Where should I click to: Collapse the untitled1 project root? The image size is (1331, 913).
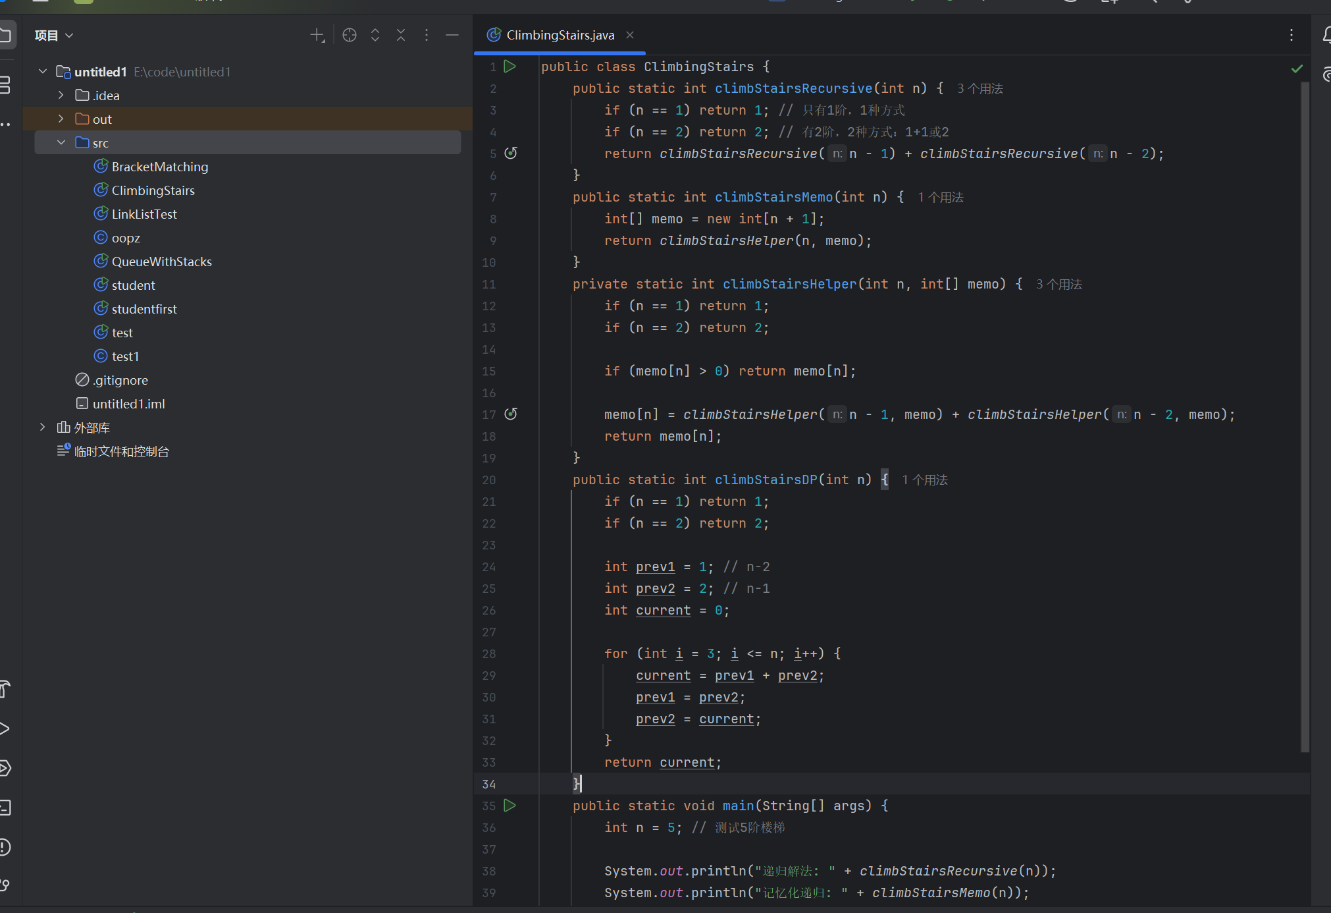[x=43, y=71]
